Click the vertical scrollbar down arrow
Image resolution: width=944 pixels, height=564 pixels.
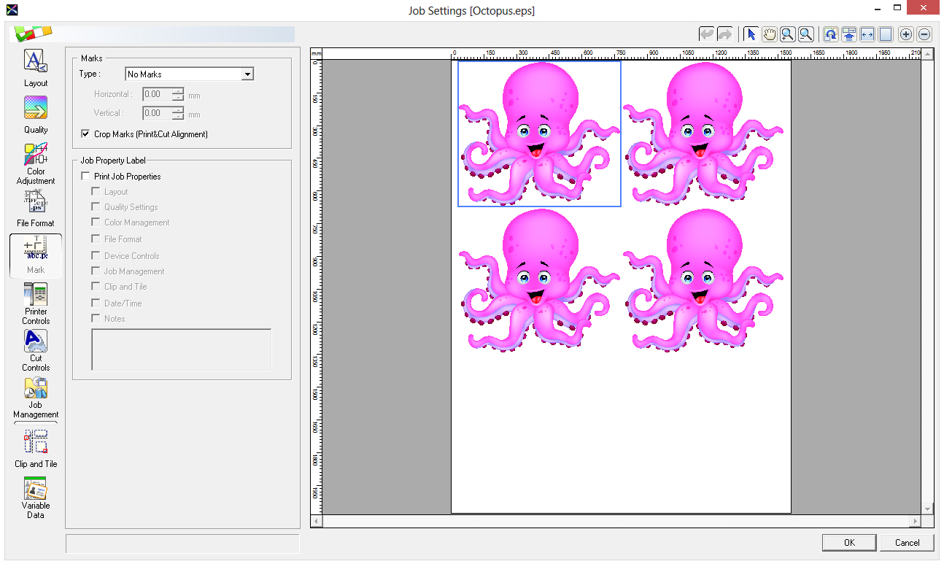[927, 509]
